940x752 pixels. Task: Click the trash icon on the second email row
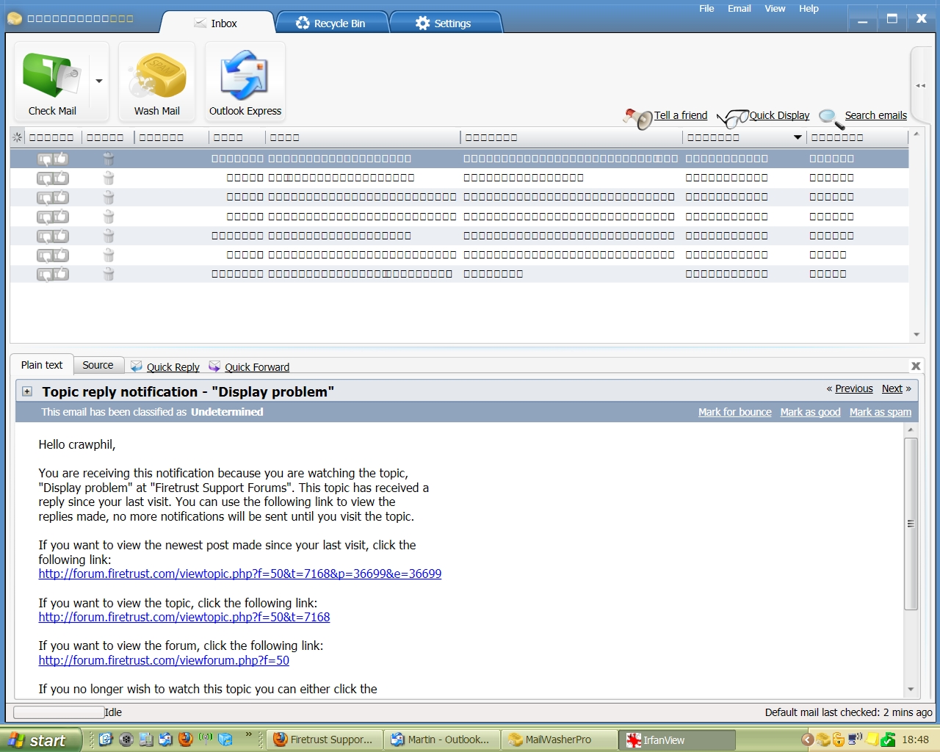coord(109,178)
